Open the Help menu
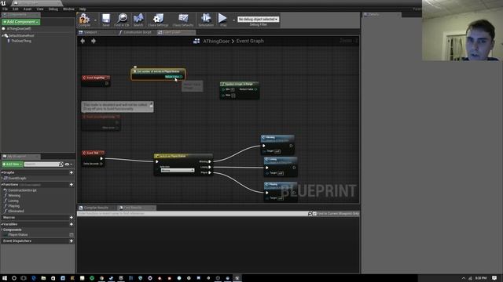Image resolution: width=503 pixels, height=282 pixels. (x=83, y=9)
